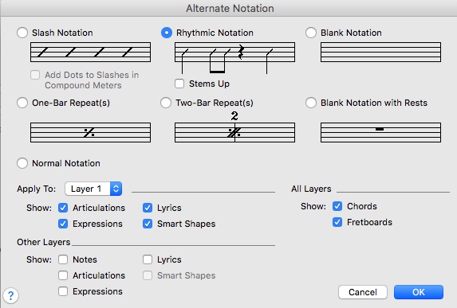Confirm with the OK button
Image resolution: width=457 pixels, height=308 pixels.
pyautogui.click(x=419, y=292)
